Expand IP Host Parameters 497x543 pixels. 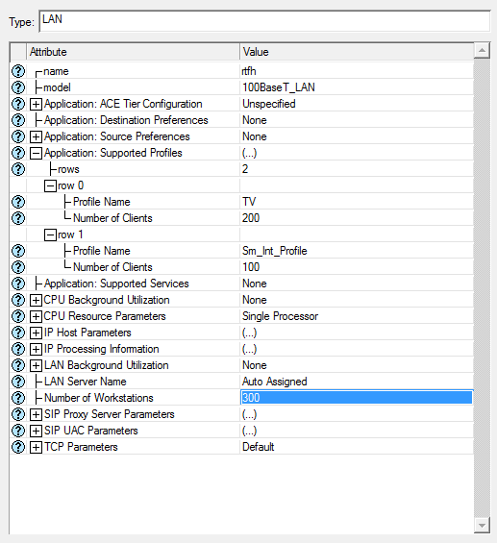[36, 333]
